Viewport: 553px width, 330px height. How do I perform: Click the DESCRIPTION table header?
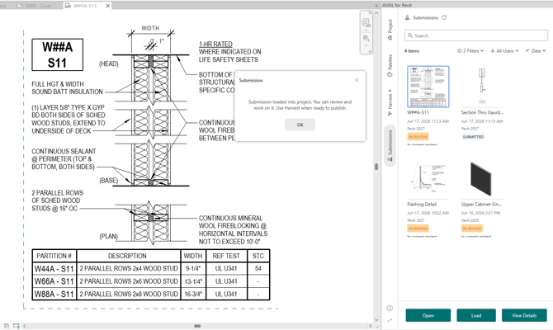tap(127, 256)
